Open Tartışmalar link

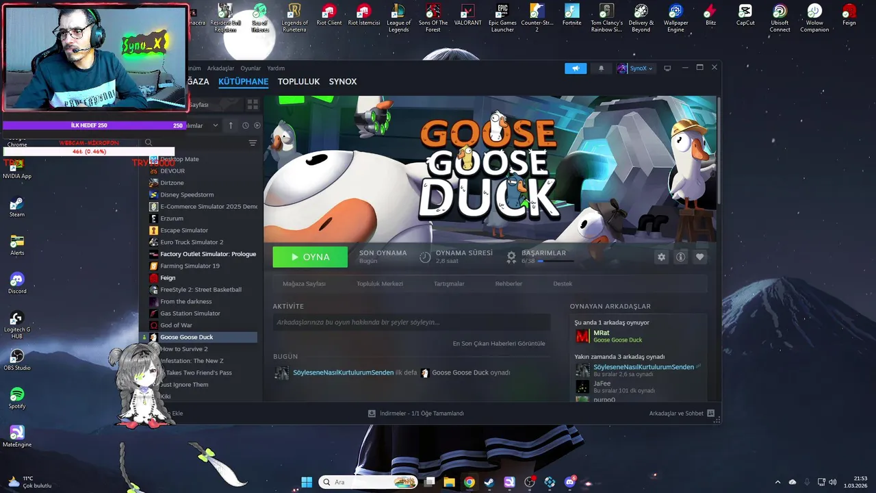click(x=449, y=283)
